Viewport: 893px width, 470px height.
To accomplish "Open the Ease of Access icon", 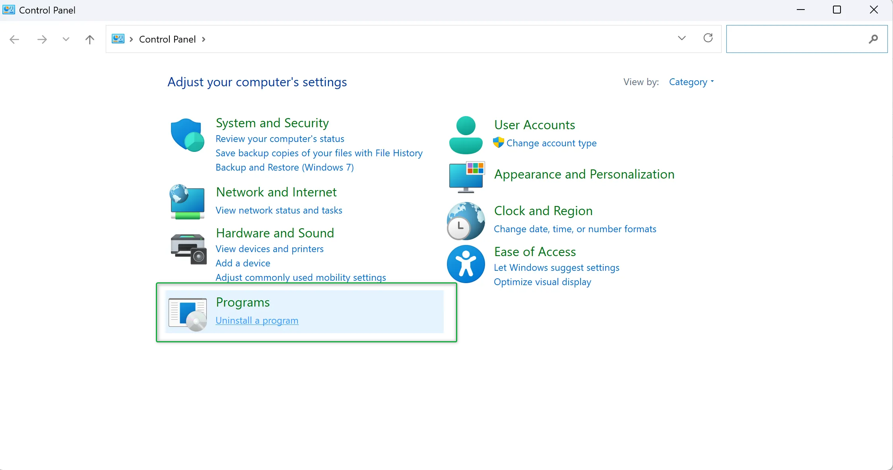I will point(466,264).
